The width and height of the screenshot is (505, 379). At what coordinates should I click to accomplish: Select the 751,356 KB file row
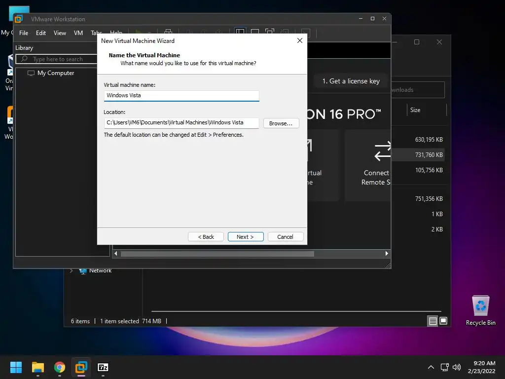[419, 199]
